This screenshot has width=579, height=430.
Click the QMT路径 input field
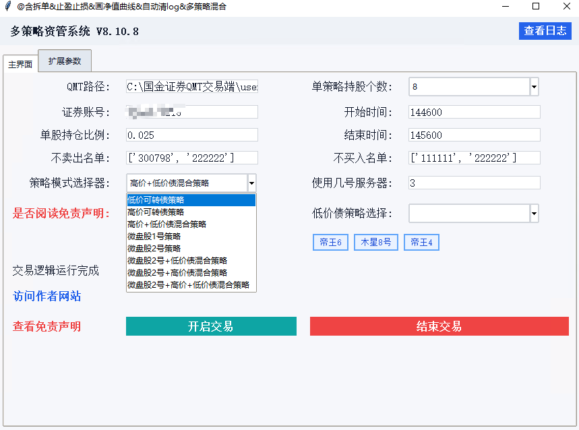(191, 86)
